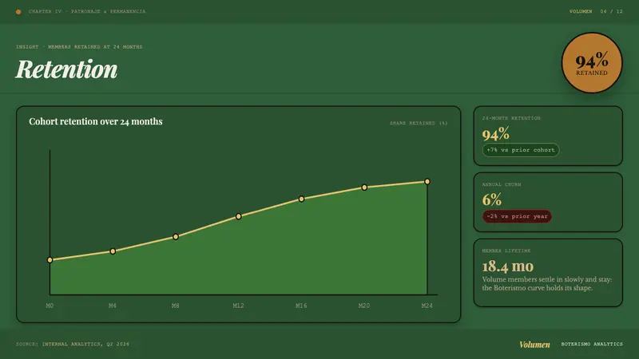The image size is (639, 359).
Task: Click the '+7% vs prior cohort' pill
Action: (521, 150)
